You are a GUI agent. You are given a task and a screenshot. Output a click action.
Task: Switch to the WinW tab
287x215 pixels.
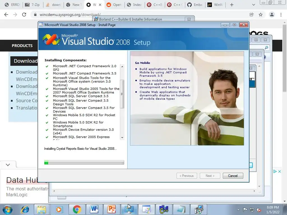click(215, 5)
